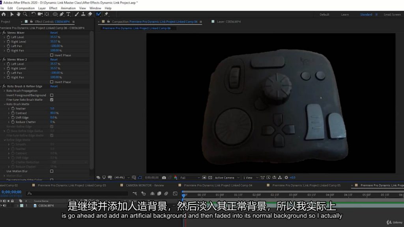The image size is (404, 227).
Task: Open the Animation menu
Action: tap(68, 8)
